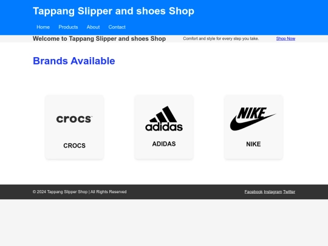Screen dimensions: 328x246
Task: Click the NIKE brand label
Action: pos(253,144)
